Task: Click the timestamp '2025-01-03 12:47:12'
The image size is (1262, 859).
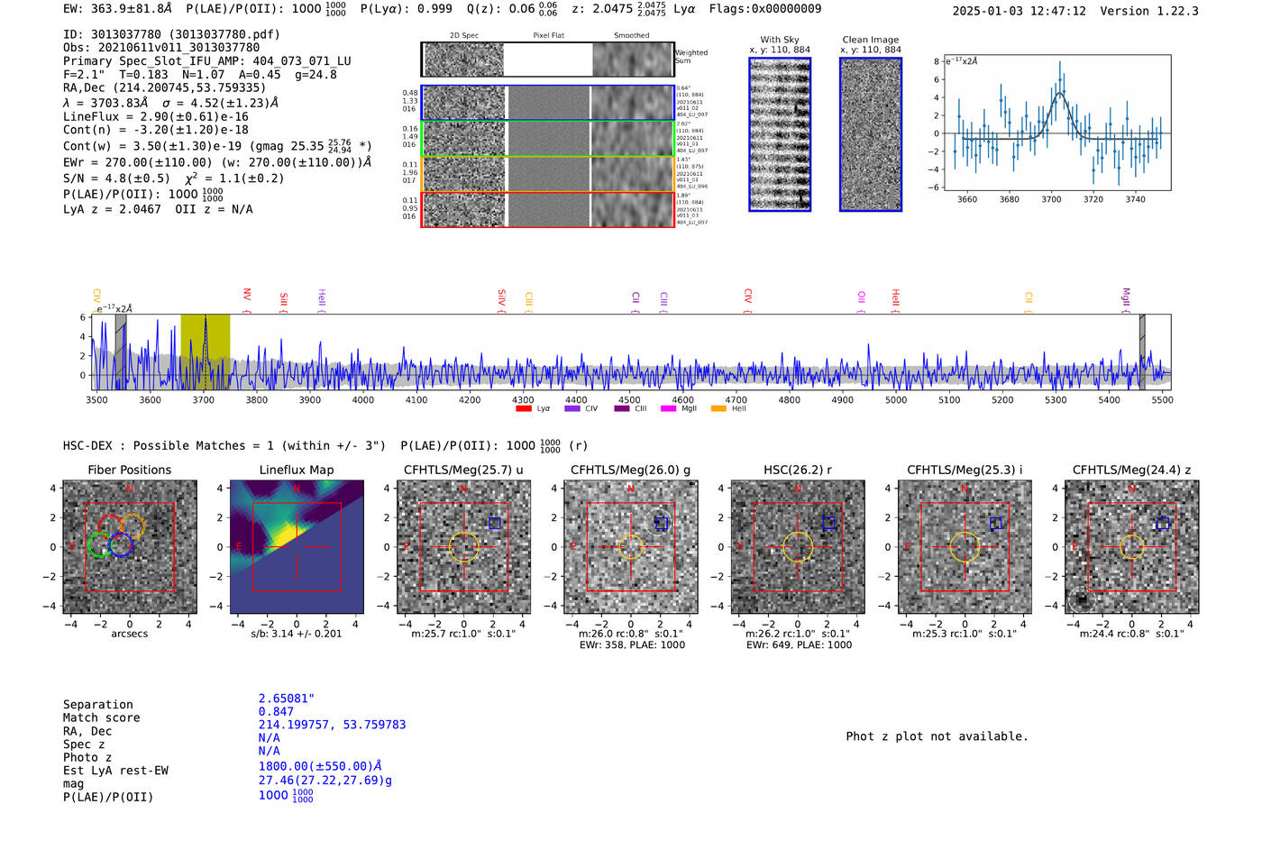Action: point(1020,11)
